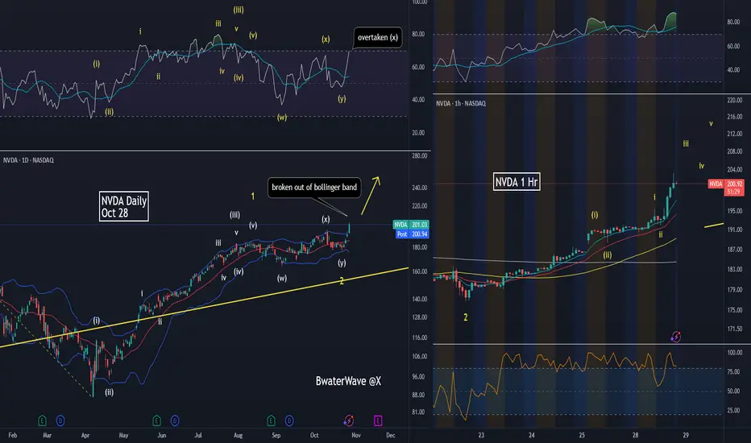Open the blue dividend marker after Sep
The height and width of the screenshot is (443, 751).
click(289, 421)
